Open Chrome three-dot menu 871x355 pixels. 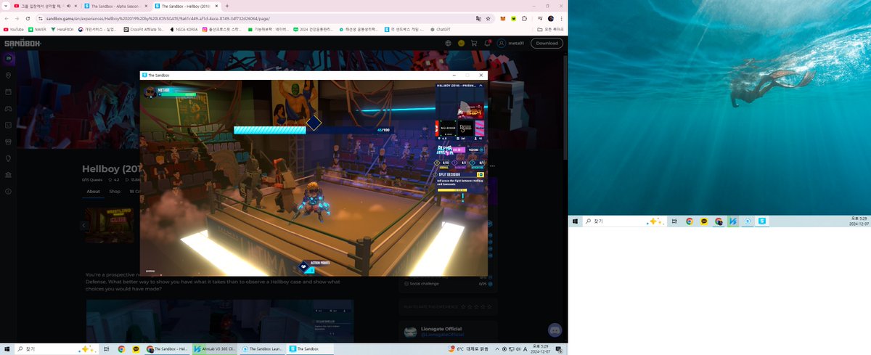562,18
